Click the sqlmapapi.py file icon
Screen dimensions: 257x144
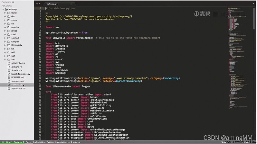[x=9, y=88]
